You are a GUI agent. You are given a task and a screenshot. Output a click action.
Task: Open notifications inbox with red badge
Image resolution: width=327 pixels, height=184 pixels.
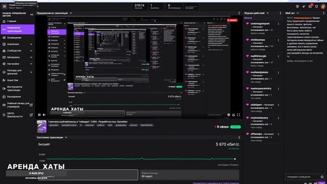310,6
